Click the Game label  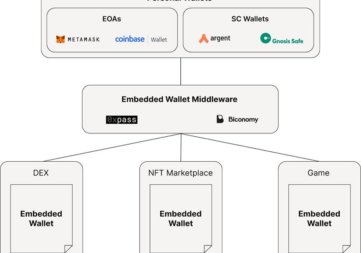point(318,173)
